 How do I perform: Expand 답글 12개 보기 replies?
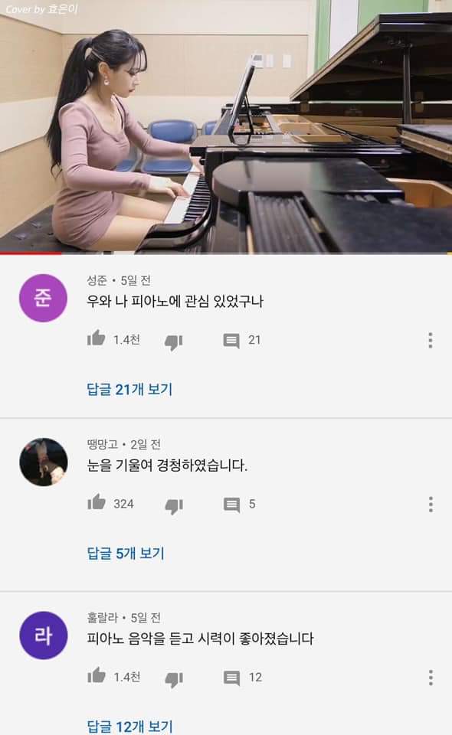[x=130, y=726]
